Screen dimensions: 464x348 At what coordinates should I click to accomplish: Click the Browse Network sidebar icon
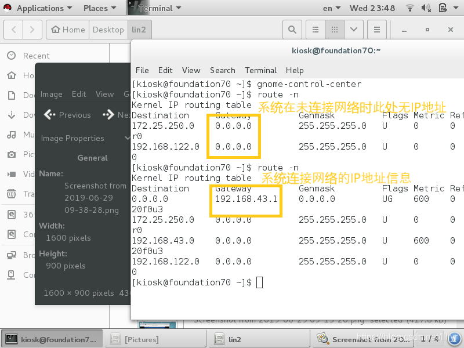pos(11,255)
